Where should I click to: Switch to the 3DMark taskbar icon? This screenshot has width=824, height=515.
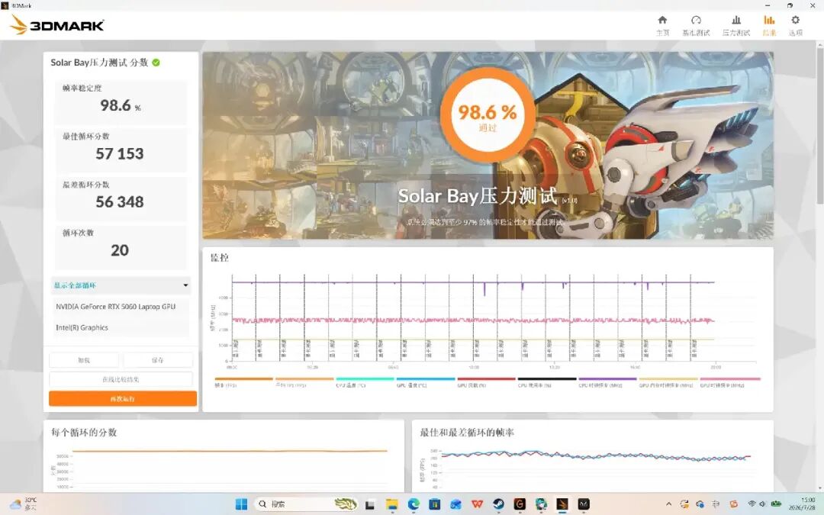(562, 504)
